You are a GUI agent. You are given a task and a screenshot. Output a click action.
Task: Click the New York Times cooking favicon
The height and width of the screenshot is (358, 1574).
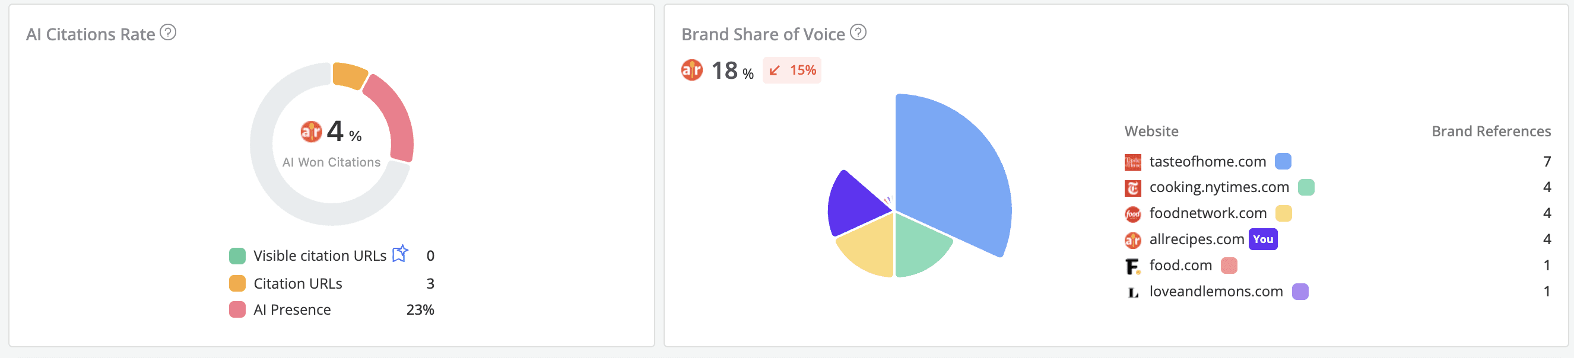coord(1132,187)
